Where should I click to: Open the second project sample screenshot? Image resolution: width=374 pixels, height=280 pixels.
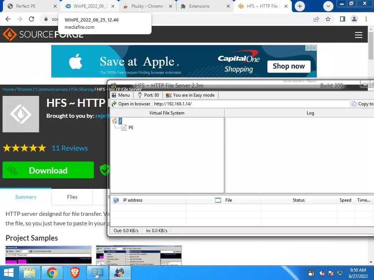coord(139,255)
